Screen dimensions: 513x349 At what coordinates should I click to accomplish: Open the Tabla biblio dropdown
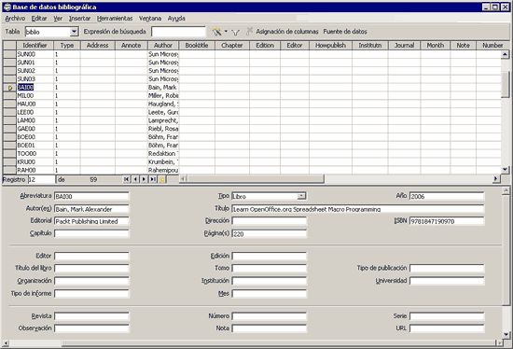point(75,32)
